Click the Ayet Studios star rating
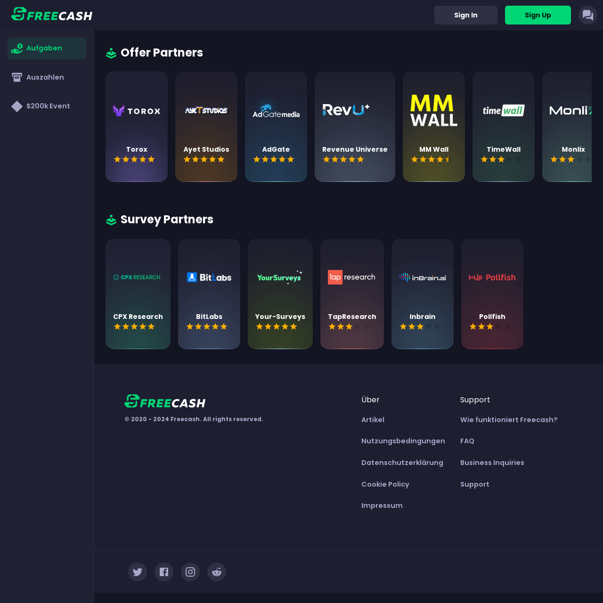The image size is (603, 603). point(204,159)
